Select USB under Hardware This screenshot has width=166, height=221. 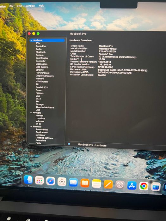coord(38,110)
